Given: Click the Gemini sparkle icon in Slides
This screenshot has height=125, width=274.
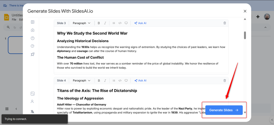Looking at the screenshot, I should coord(258,17).
